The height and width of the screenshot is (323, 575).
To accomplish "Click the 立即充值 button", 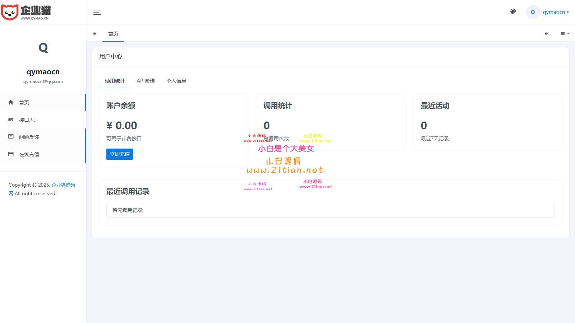I will point(120,154).
